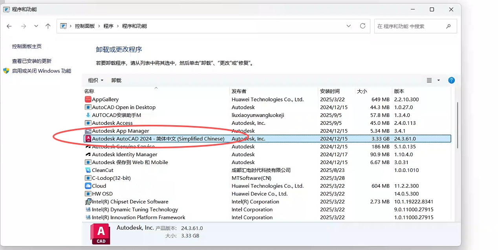Viewport: 498px width, 250px height.
Task: Click the Intel Dynamic Tuning Technology icon
Action: click(x=88, y=209)
